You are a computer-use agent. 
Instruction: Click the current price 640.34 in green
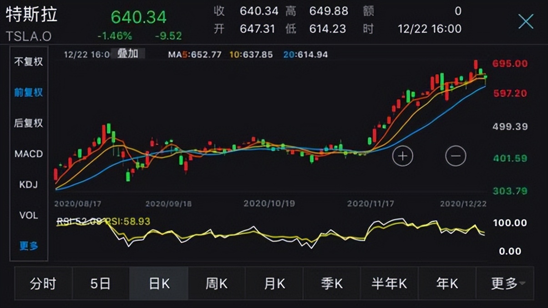(x=139, y=17)
